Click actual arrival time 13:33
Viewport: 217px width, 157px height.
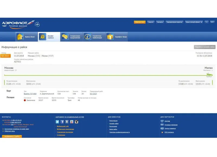198,84
